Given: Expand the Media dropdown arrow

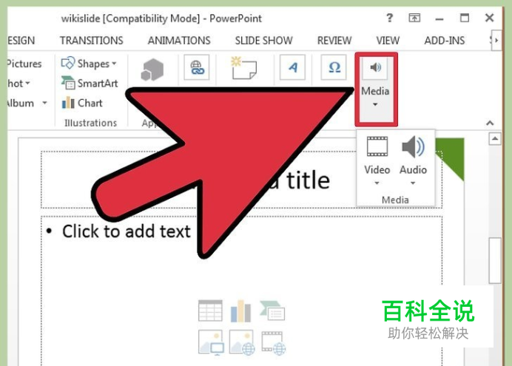Looking at the screenshot, I should pyautogui.click(x=375, y=104).
